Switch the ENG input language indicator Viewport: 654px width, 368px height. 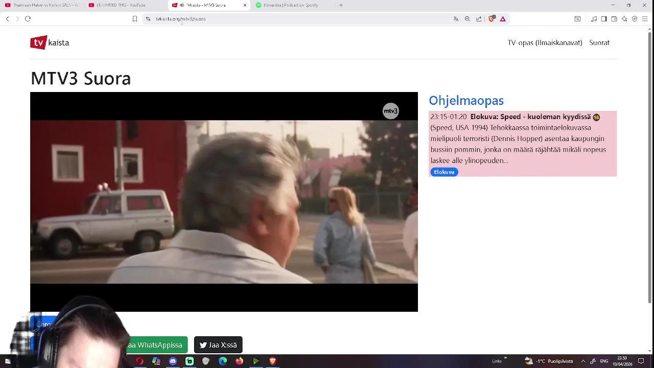tap(604, 361)
